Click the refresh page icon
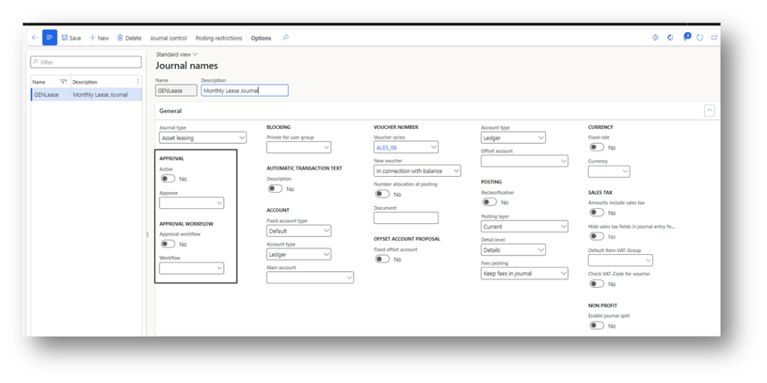767x383 pixels. click(700, 37)
